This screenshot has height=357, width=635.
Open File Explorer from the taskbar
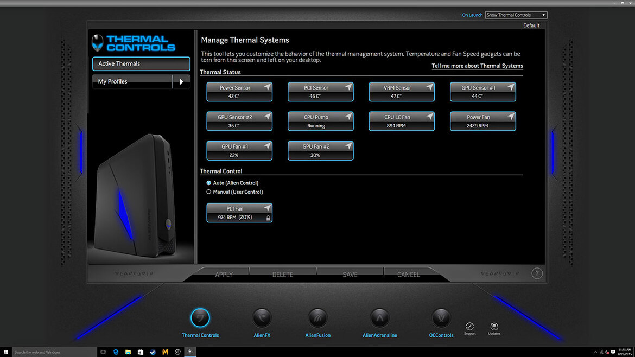coord(128,352)
